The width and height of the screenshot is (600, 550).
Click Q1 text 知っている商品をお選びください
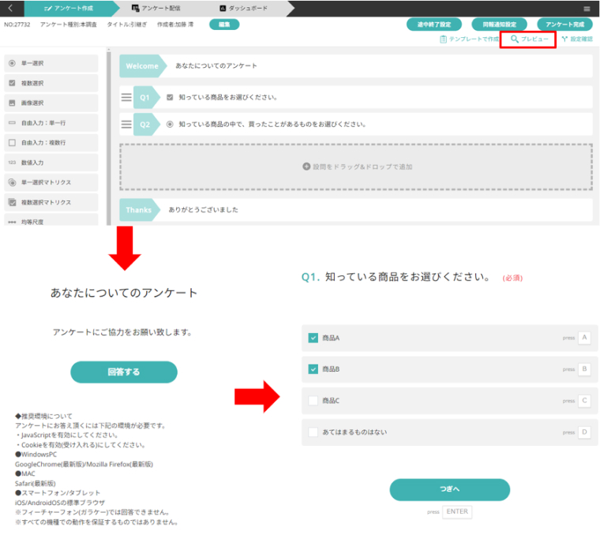tap(227, 98)
